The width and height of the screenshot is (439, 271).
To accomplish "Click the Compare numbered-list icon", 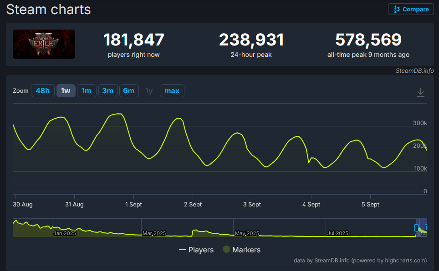I will click(397, 9).
